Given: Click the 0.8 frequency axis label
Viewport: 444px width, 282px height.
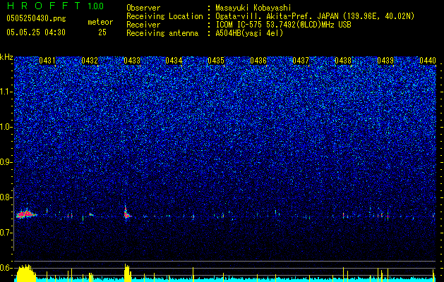Looking at the screenshot, I should coord(6,197).
